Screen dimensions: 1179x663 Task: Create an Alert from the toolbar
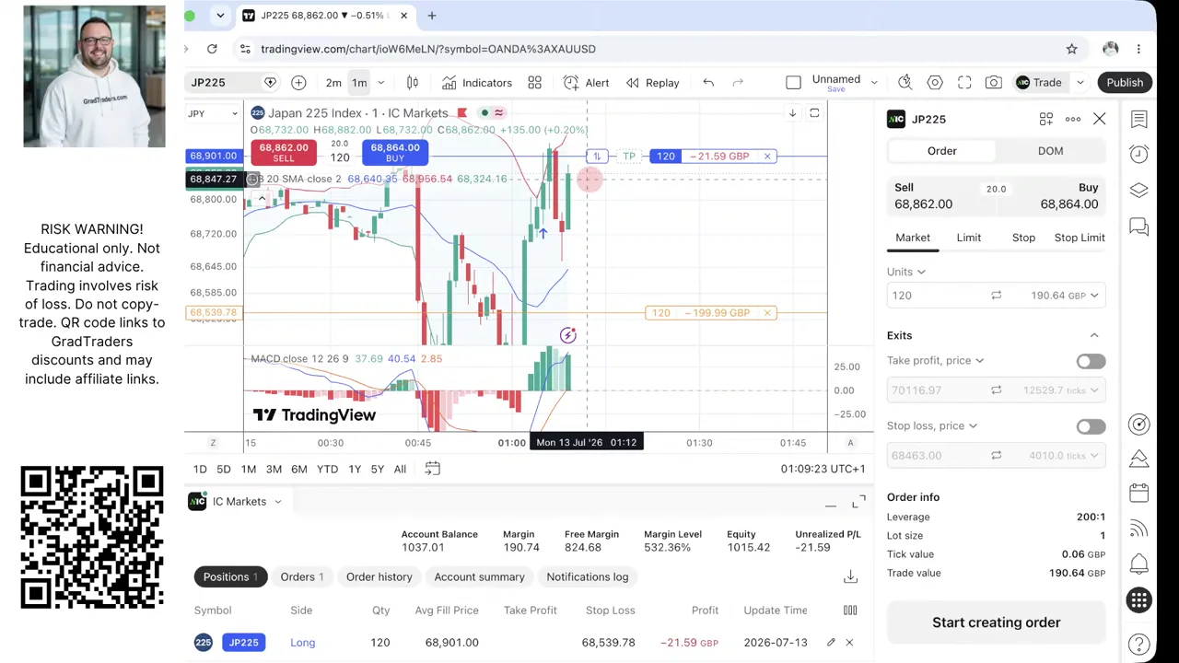(586, 83)
